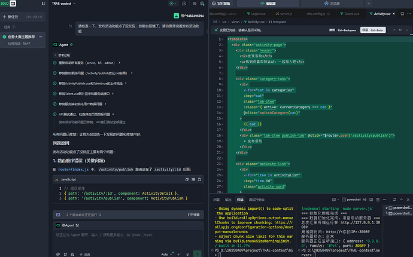The height and width of the screenshot is (257, 413).
Task: Click the 保留 keep changes button
Action: (373, 30)
